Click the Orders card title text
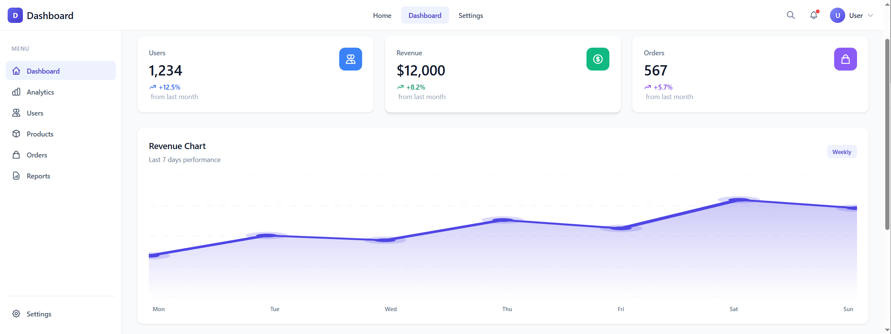The height and width of the screenshot is (334, 891). (x=654, y=53)
